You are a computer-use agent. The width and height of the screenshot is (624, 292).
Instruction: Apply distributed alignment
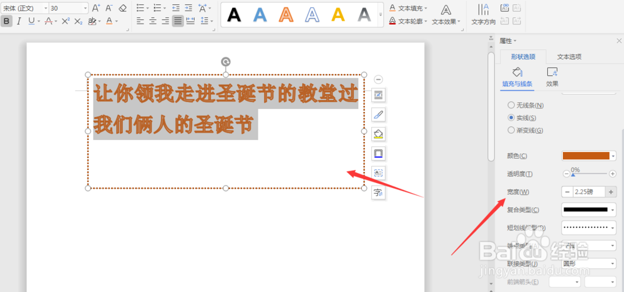pos(190,21)
